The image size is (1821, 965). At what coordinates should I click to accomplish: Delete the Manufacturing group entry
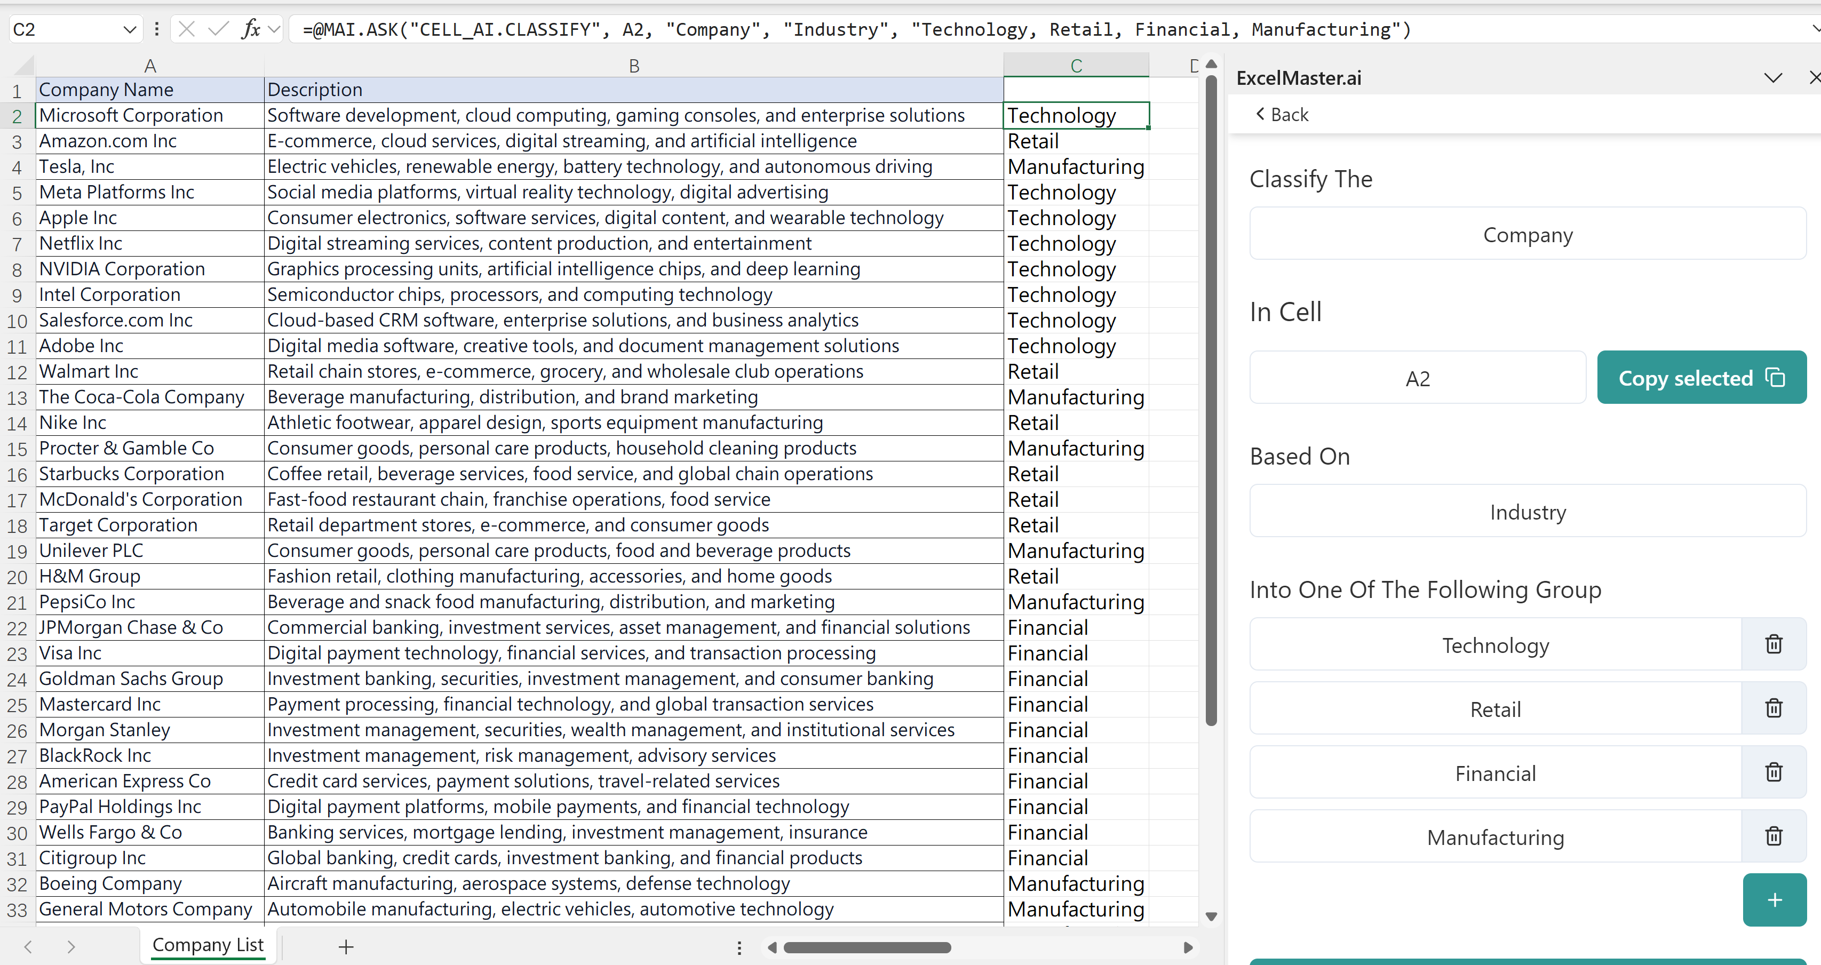[1774, 836]
